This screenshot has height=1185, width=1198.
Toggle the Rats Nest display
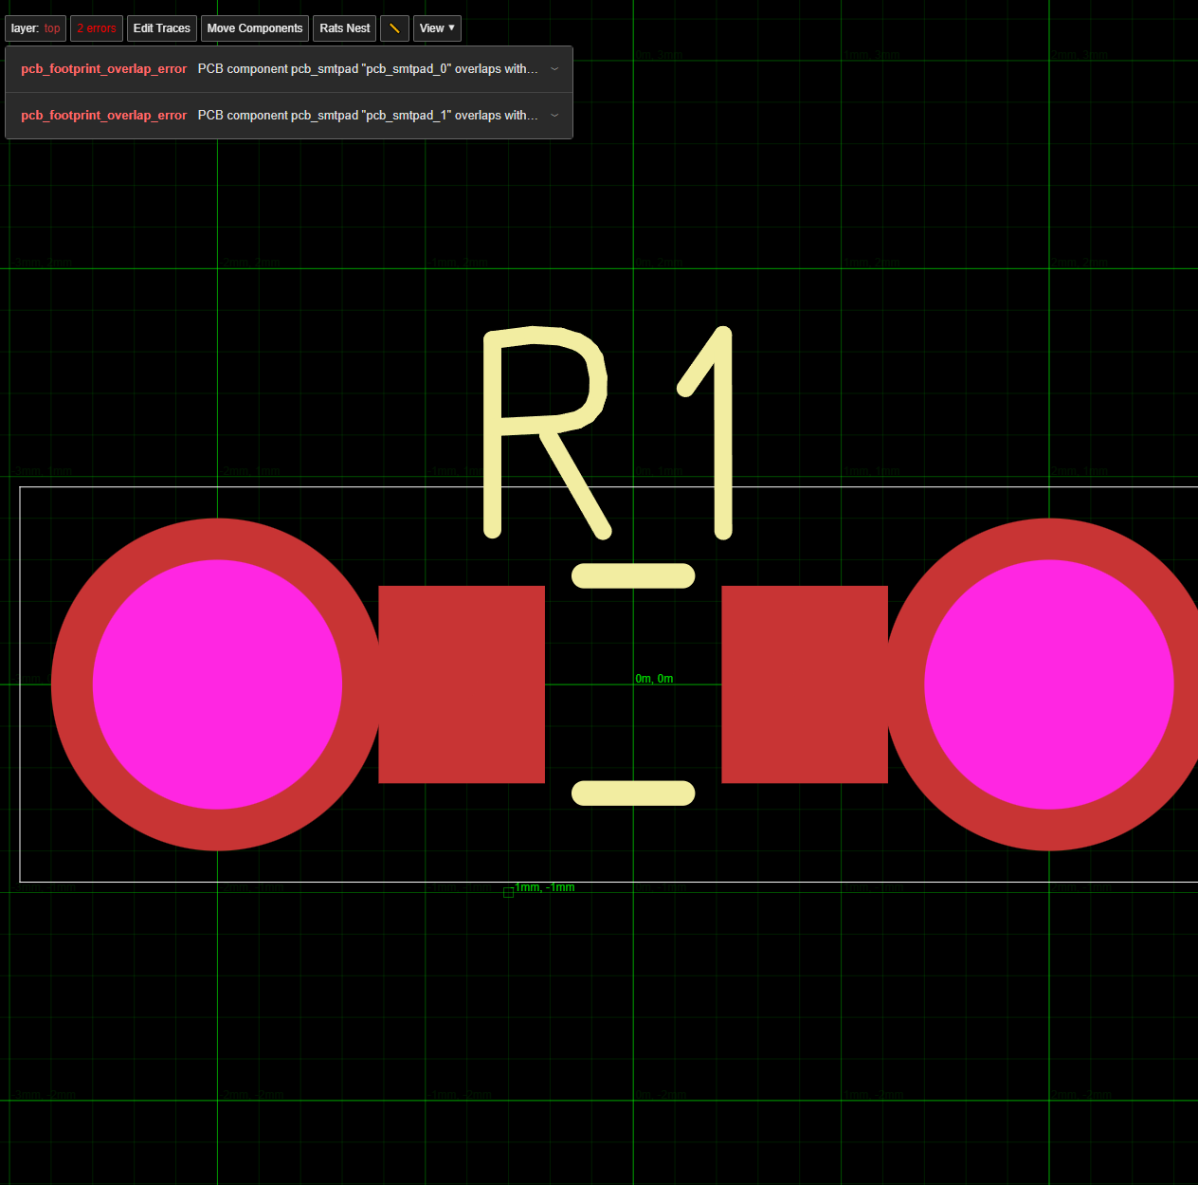(345, 28)
